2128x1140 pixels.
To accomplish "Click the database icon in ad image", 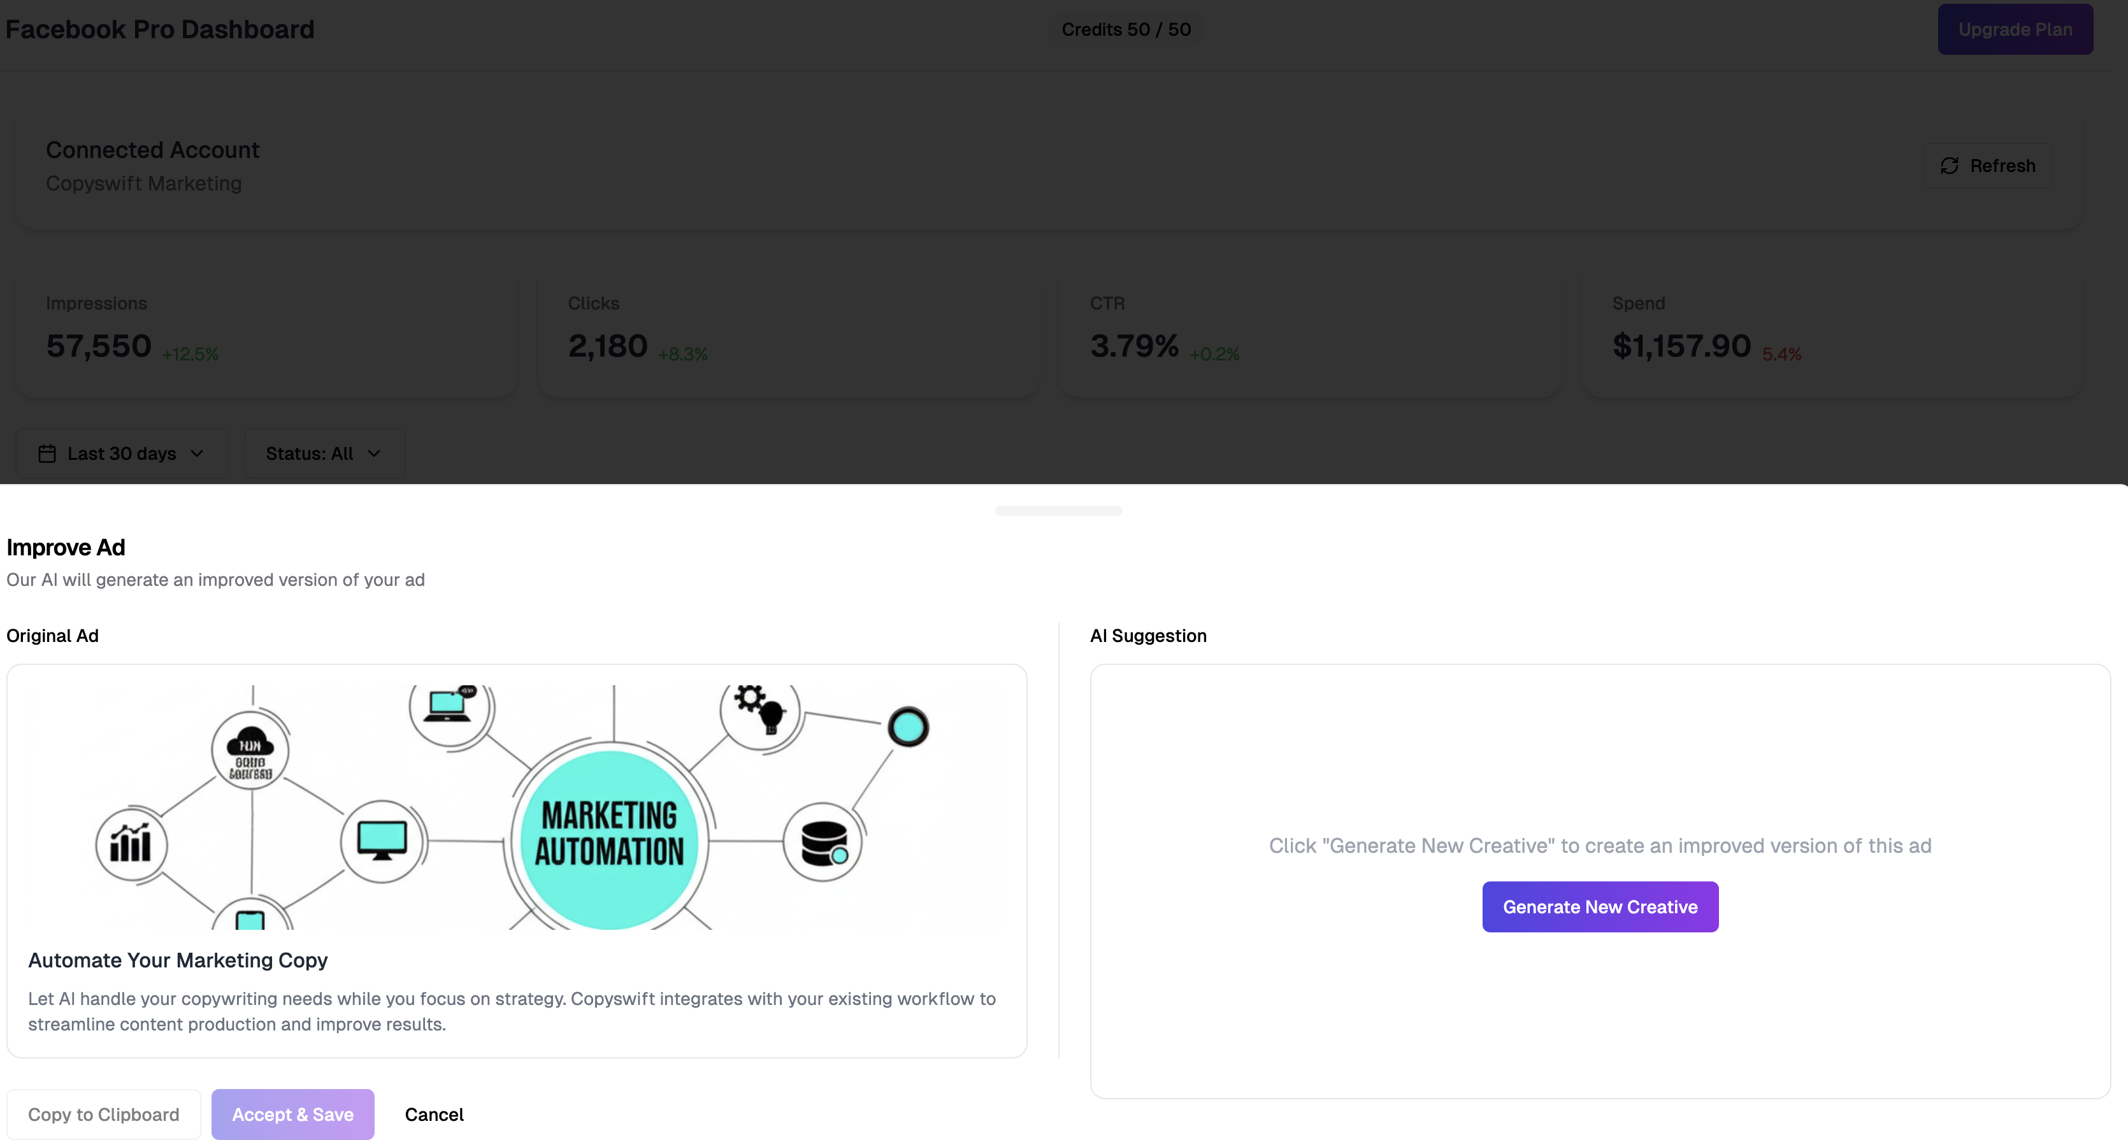I will coord(823,843).
